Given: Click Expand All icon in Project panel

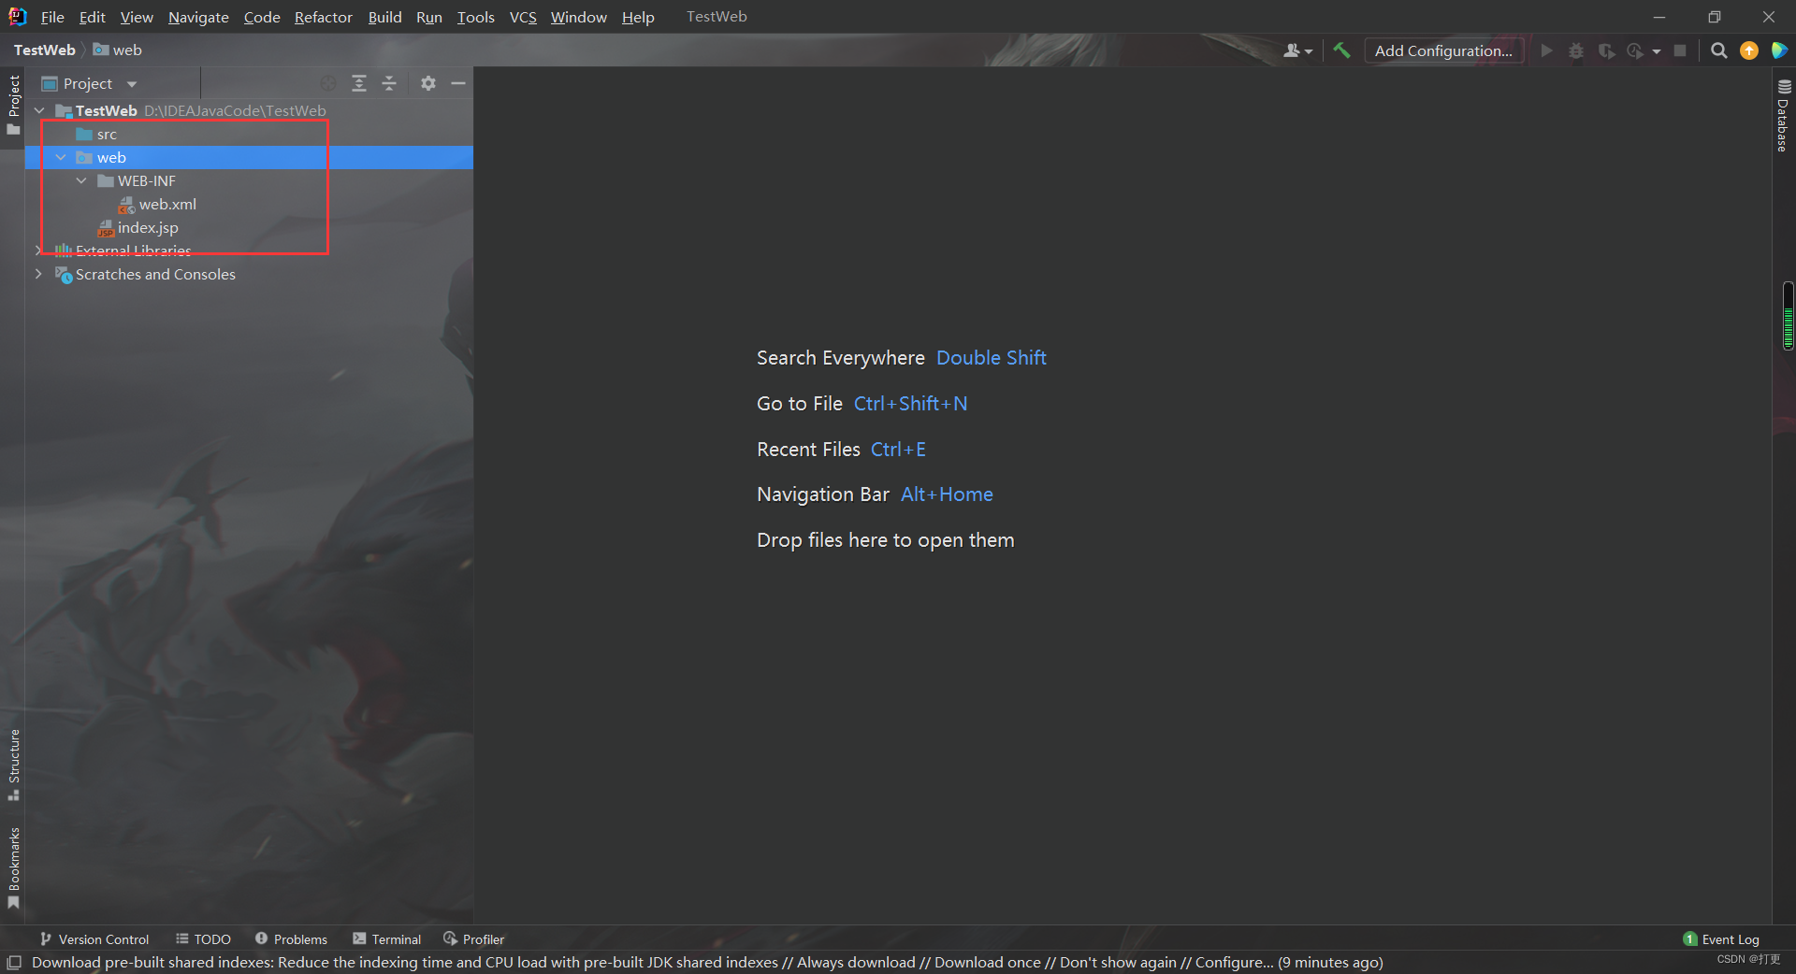Looking at the screenshot, I should [x=359, y=83].
